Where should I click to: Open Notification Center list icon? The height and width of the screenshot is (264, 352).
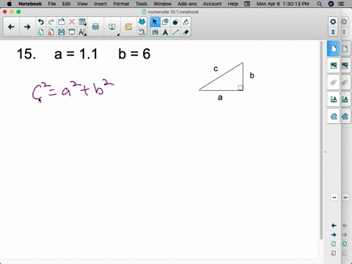tap(341, 4)
